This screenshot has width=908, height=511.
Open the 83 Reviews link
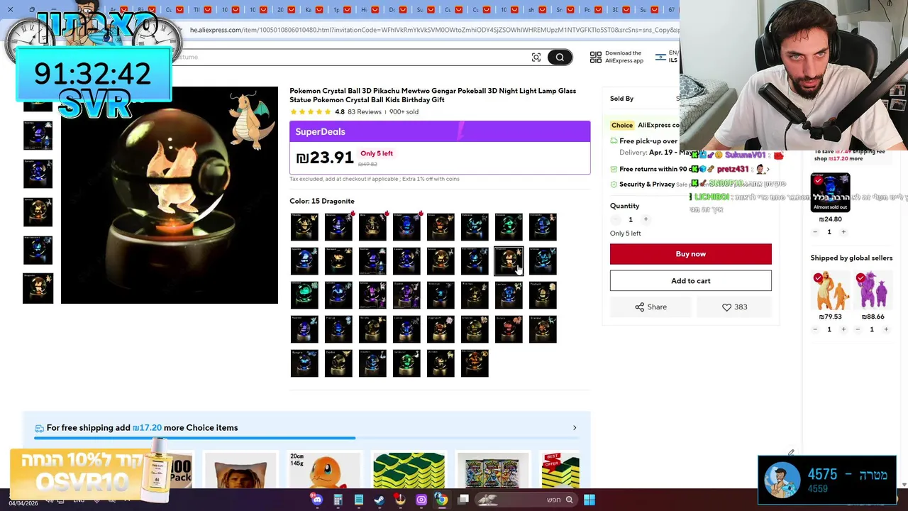click(364, 111)
